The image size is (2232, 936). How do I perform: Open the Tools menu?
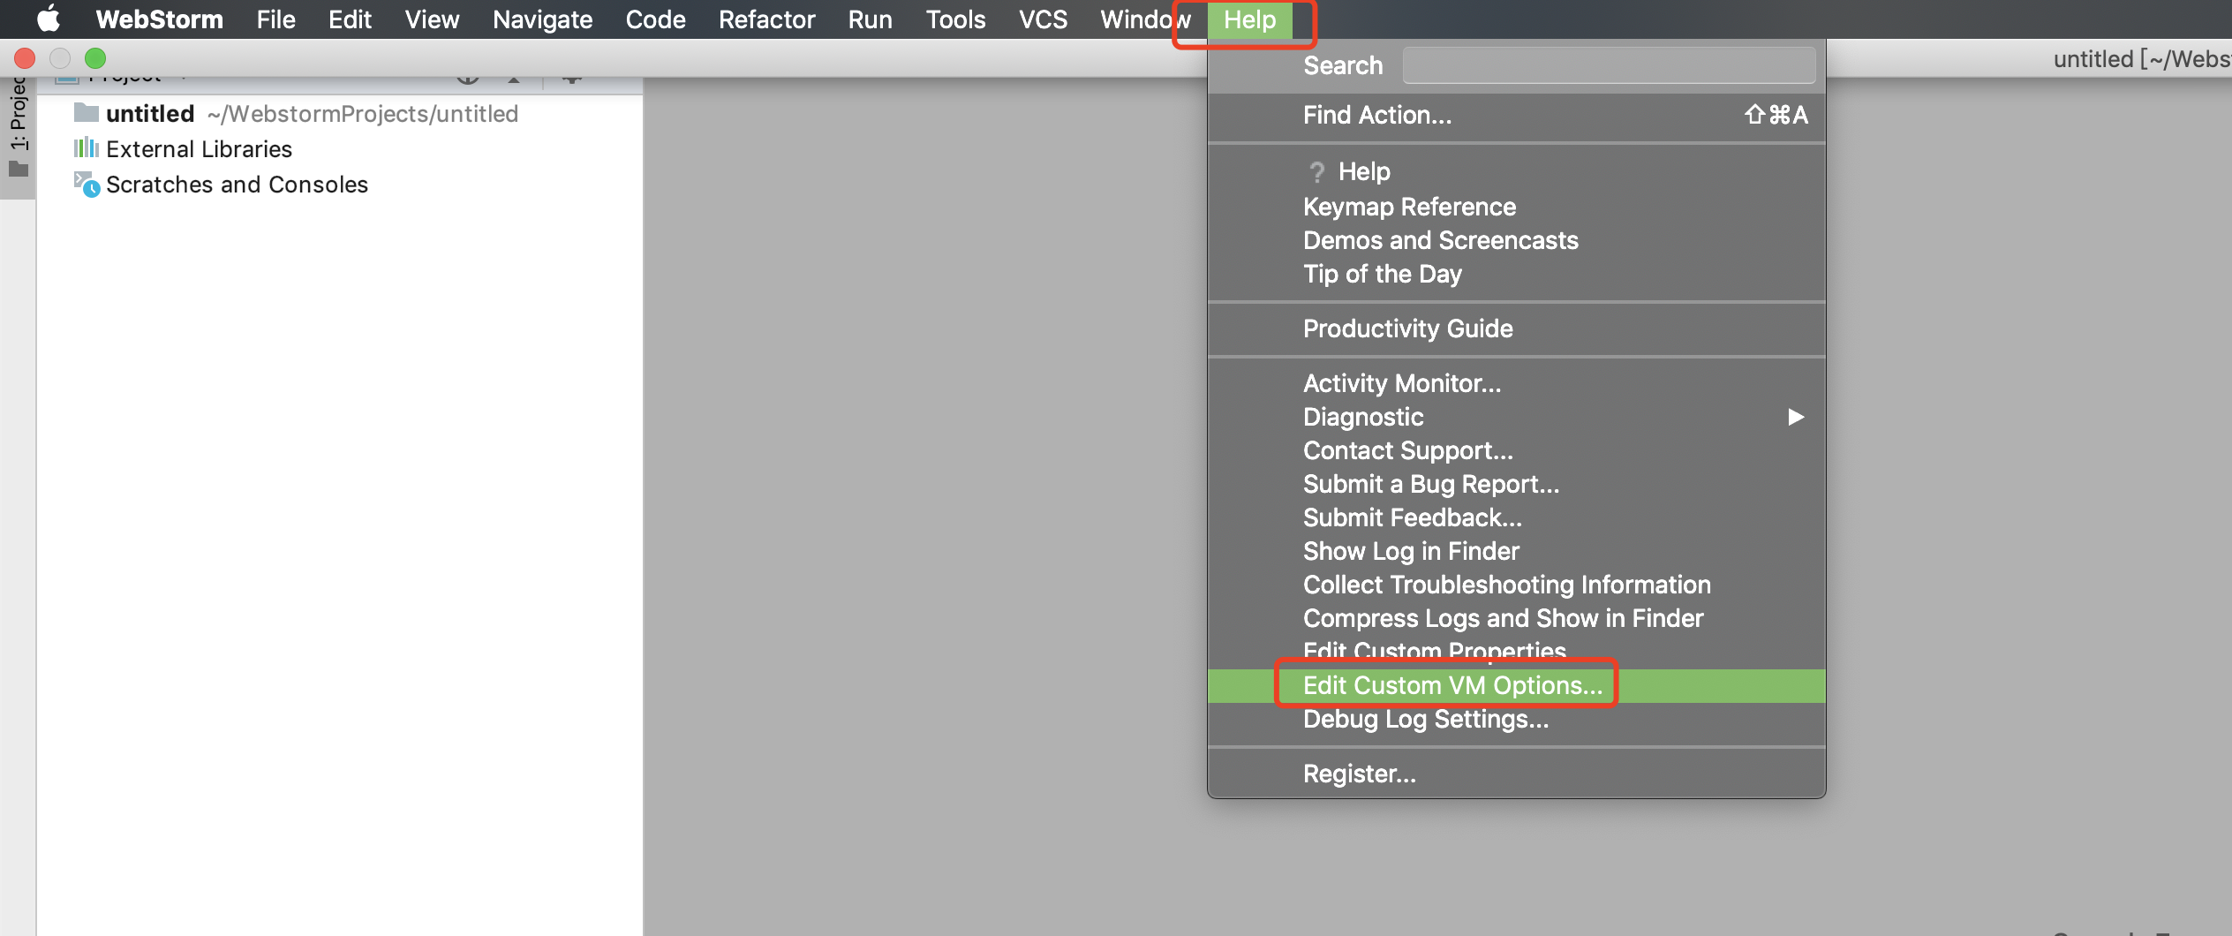(x=955, y=19)
